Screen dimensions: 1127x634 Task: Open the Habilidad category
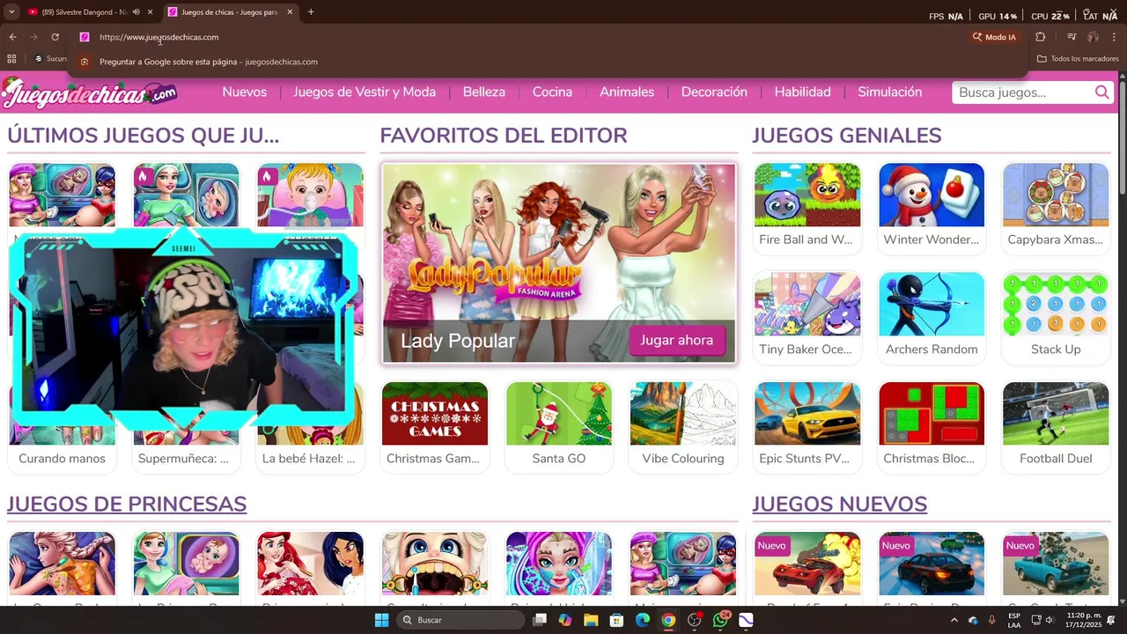[x=802, y=92]
